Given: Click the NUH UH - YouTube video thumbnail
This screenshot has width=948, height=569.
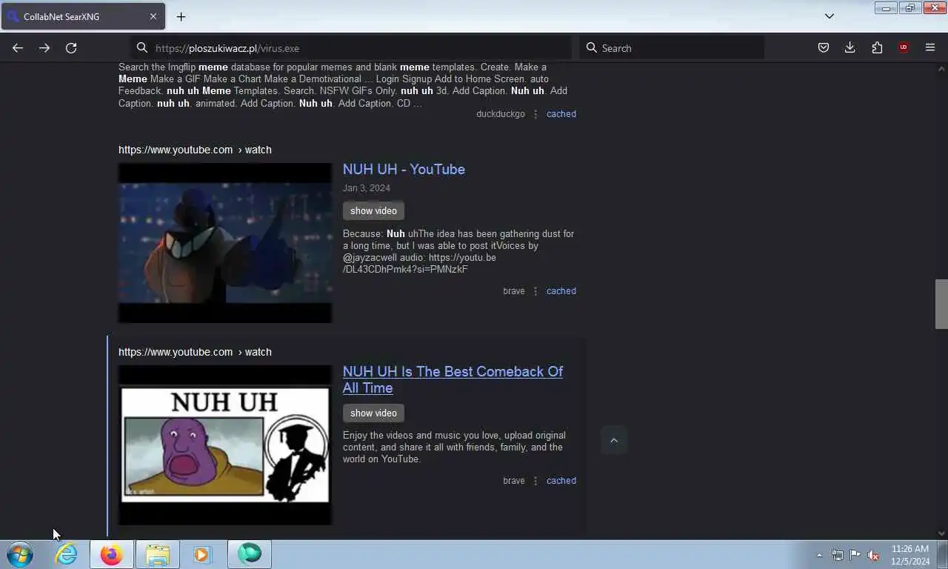Looking at the screenshot, I should click(x=225, y=243).
